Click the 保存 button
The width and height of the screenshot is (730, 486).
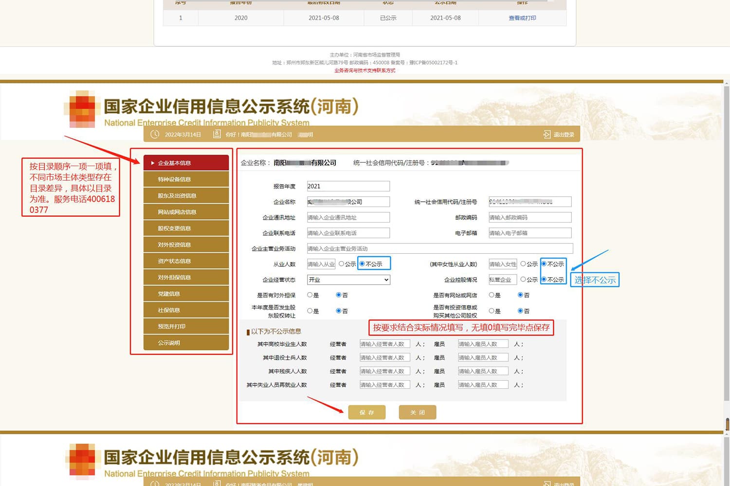367,413
